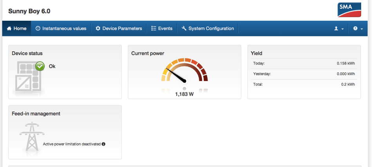Viewport: 376px width, 167px height.
Task: Click the Yesterday: label
Action: point(262,74)
